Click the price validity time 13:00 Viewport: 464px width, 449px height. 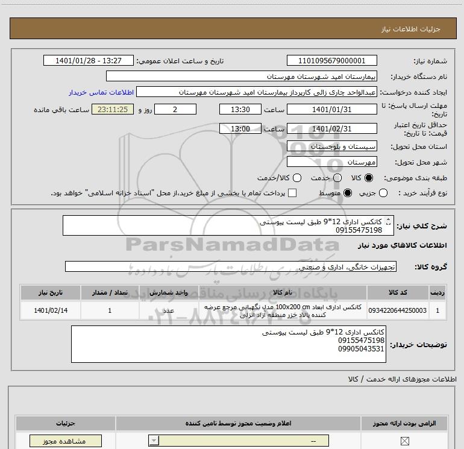(x=240, y=129)
